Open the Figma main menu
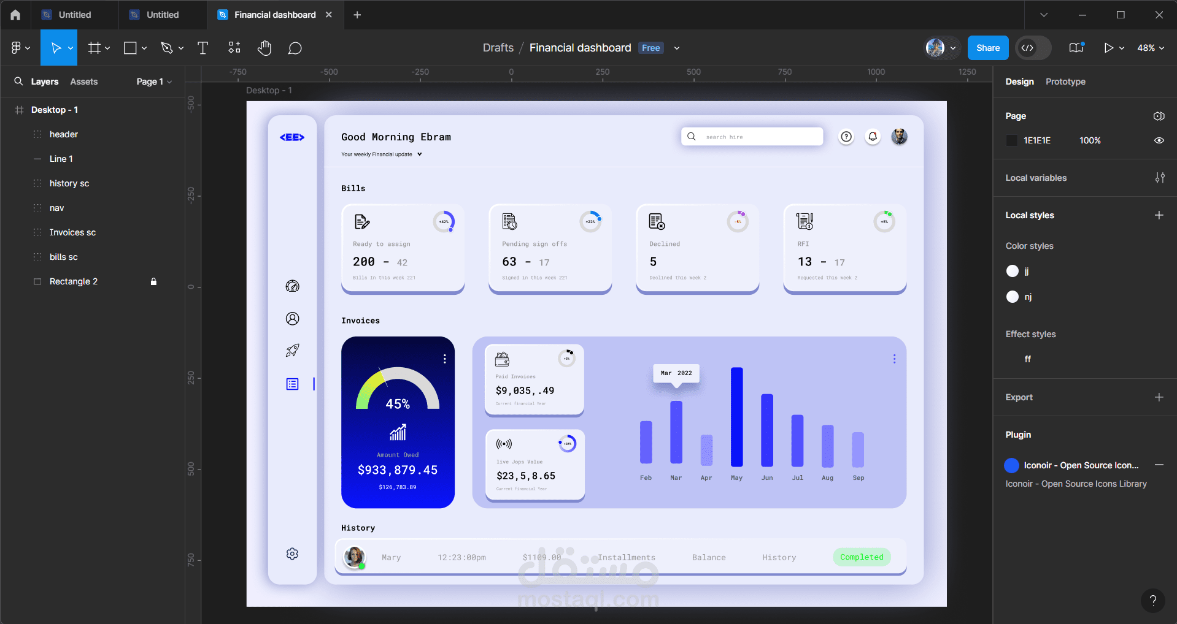The height and width of the screenshot is (624, 1177). [17, 48]
